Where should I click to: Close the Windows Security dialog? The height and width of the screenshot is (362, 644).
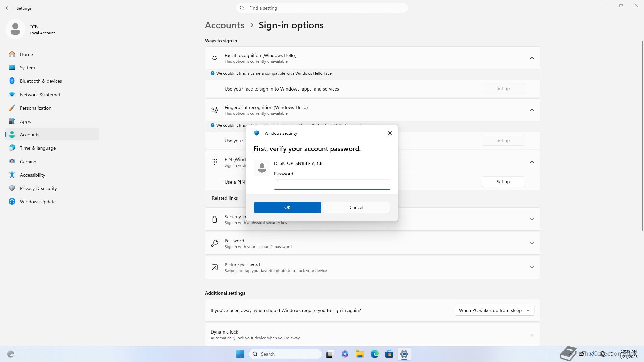coord(390,133)
